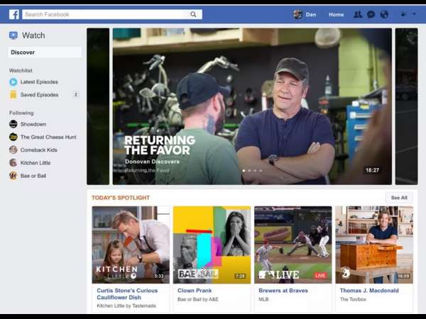Click the Facebook logo icon
Viewport: 426px width, 319px height.
(13, 14)
